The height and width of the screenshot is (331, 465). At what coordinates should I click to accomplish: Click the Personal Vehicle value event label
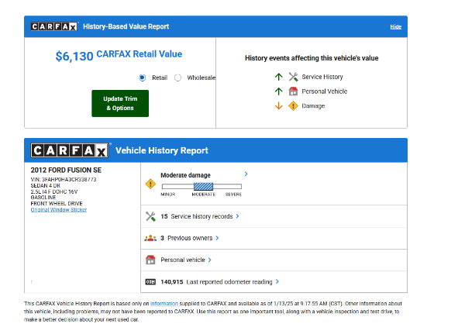coord(325,91)
